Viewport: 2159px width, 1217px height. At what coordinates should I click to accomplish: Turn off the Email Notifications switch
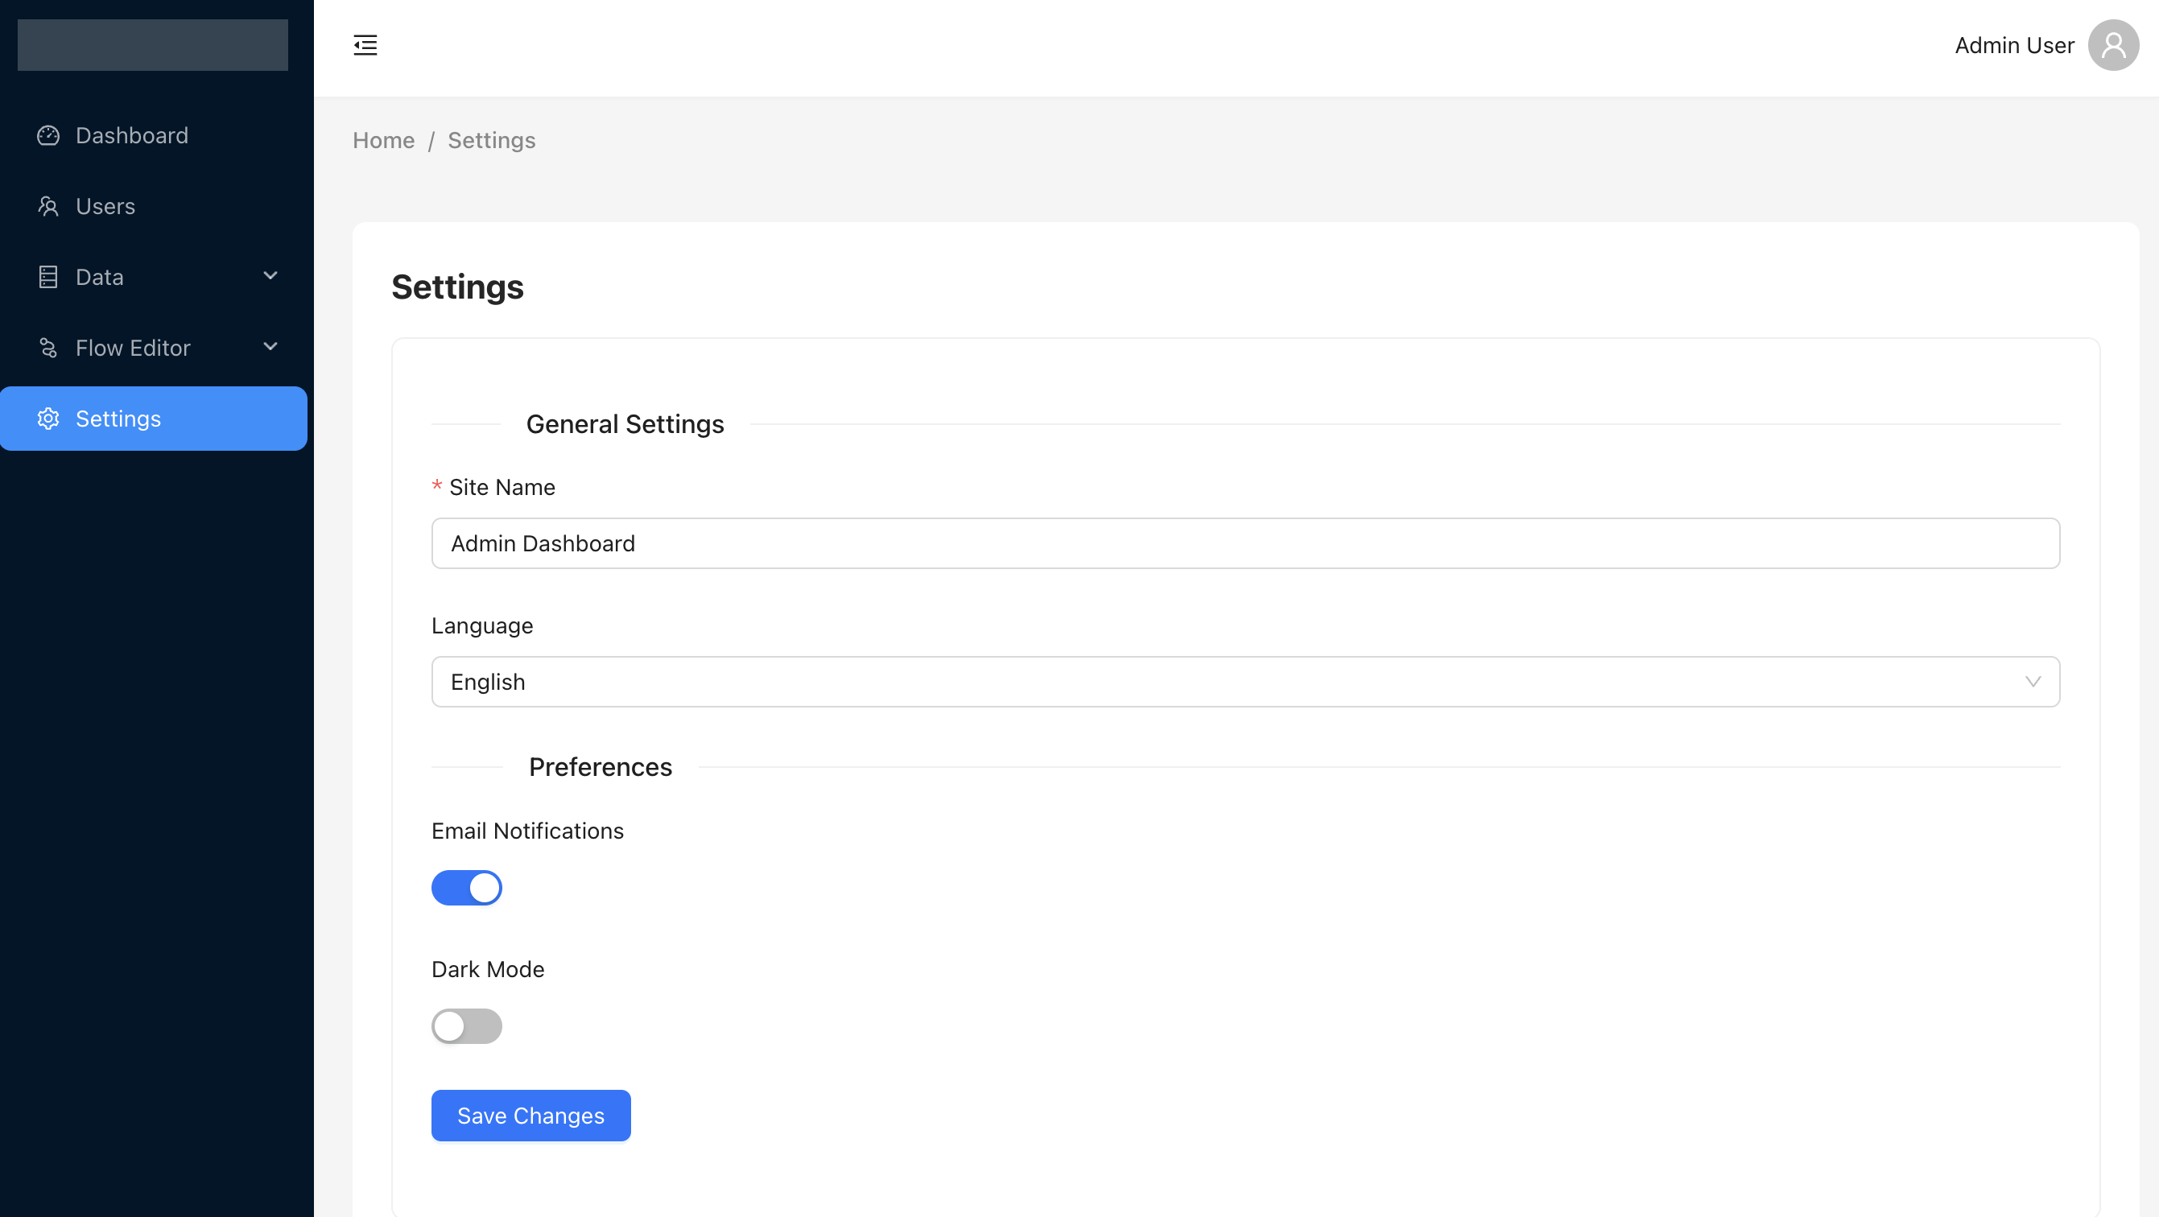click(467, 888)
